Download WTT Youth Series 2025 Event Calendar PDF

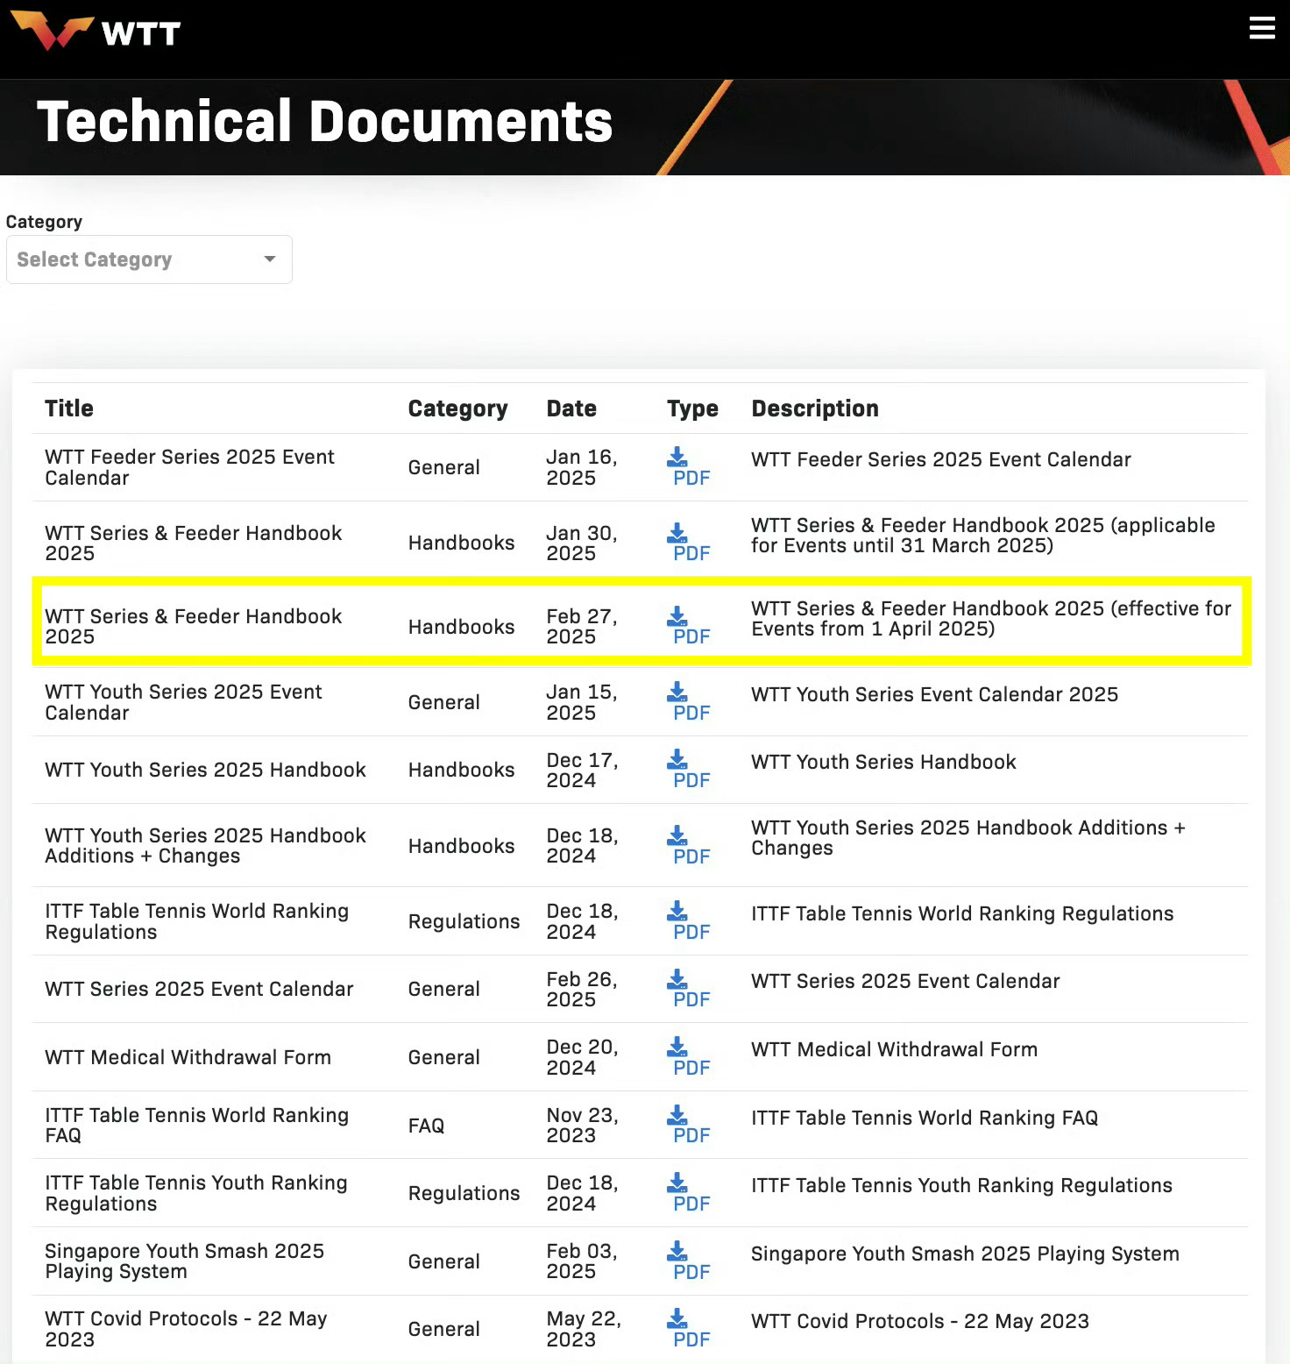click(x=691, y=702)
